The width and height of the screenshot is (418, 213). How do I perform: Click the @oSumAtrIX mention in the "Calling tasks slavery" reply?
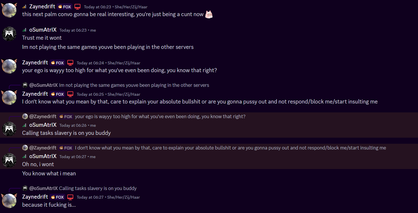click(43, 188)
